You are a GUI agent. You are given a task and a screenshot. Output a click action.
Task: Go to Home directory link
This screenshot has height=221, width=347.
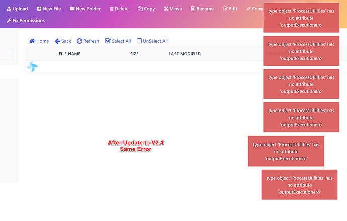click(39, 41)
